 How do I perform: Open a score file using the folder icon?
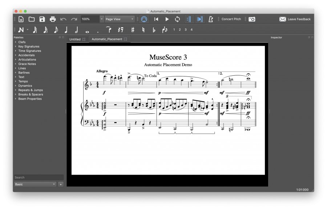click(32, 19)
